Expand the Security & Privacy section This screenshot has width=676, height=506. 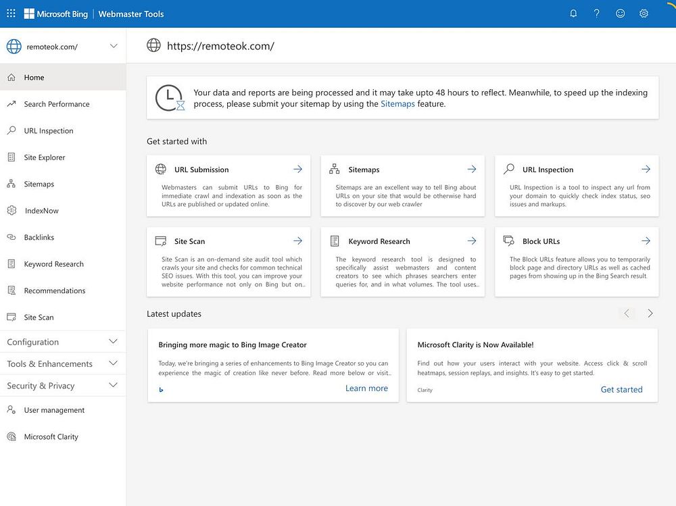point(63,386)
